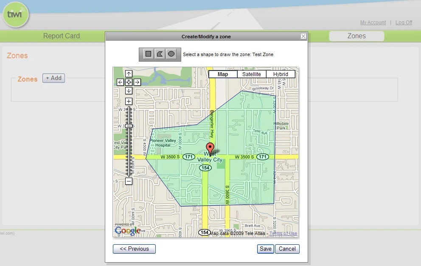
Task: Open the My Account link
Action: pos(373,23)
